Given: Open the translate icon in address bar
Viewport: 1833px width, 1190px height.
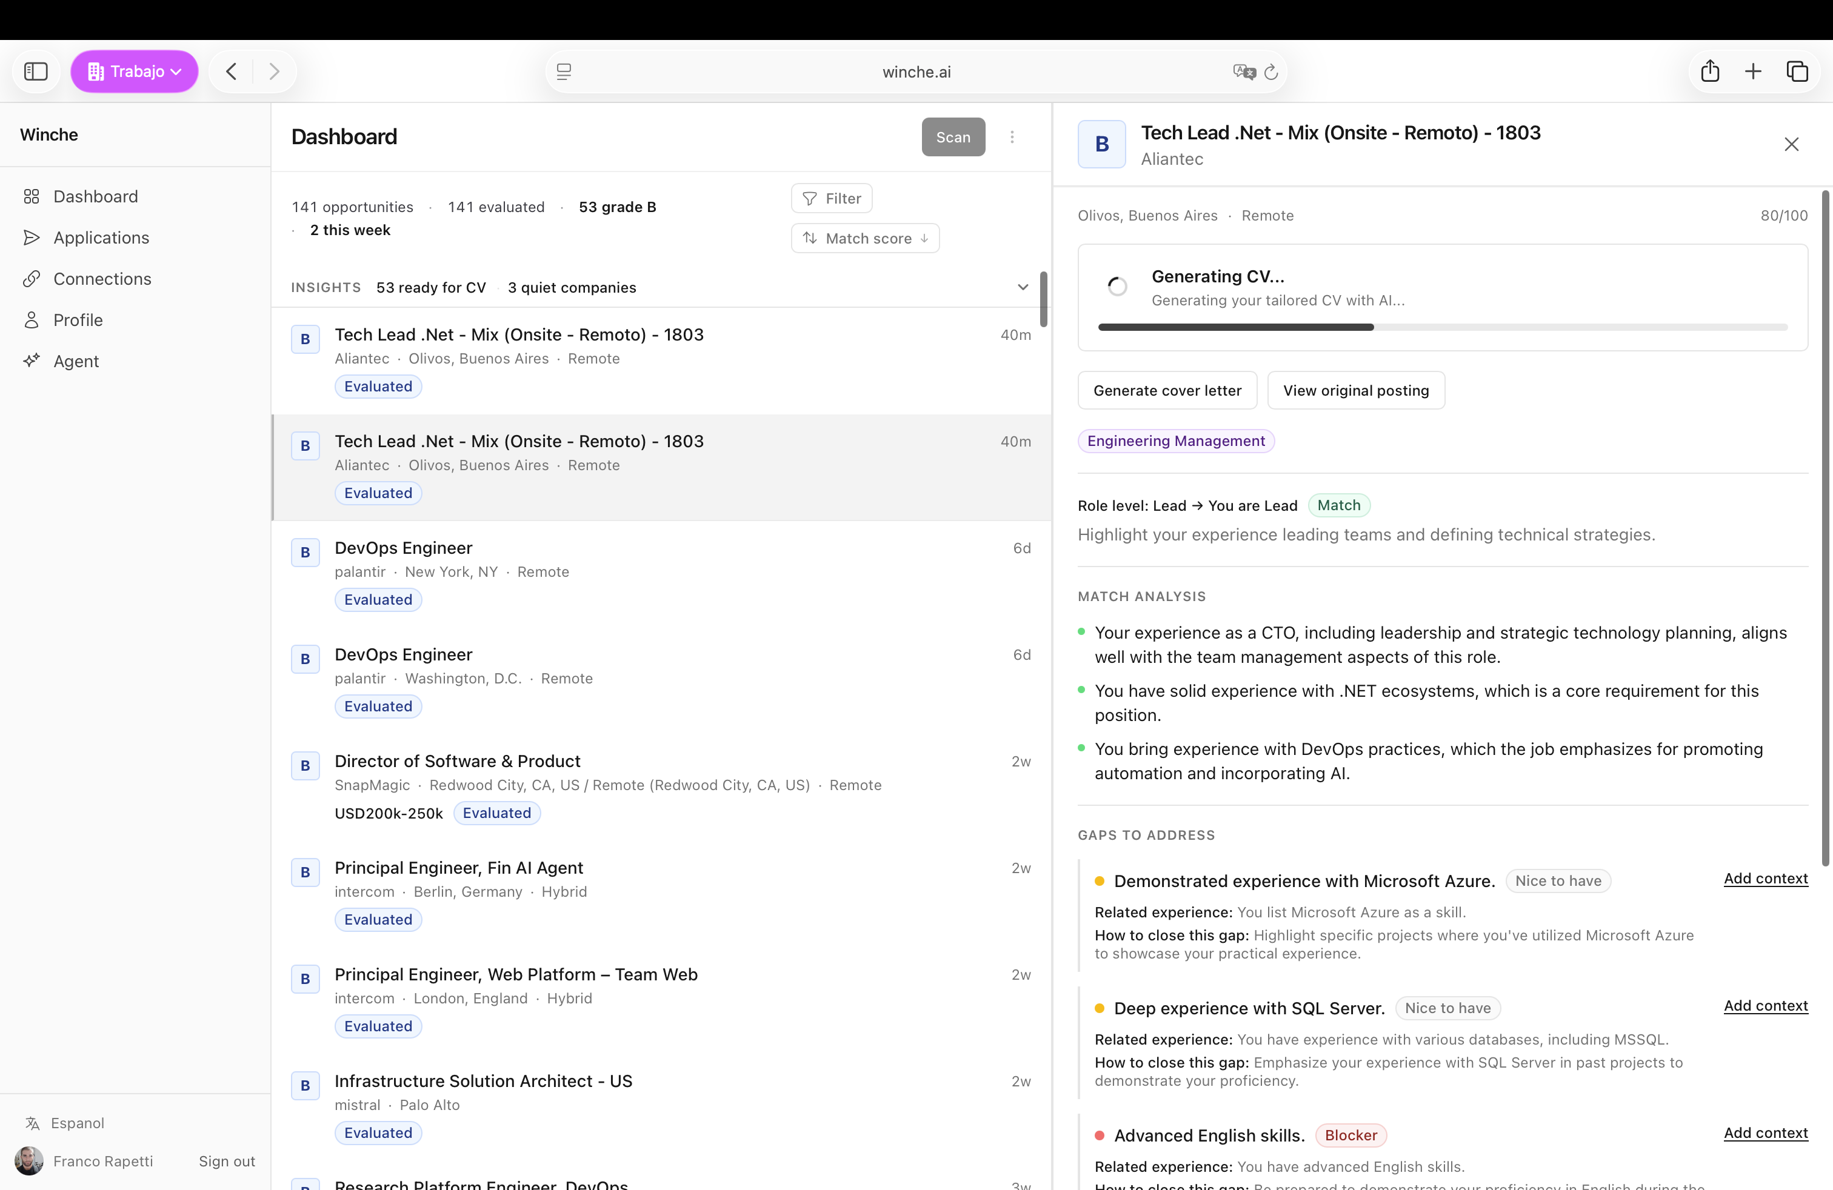Looking at the screenshot, I should point(1243,71).
